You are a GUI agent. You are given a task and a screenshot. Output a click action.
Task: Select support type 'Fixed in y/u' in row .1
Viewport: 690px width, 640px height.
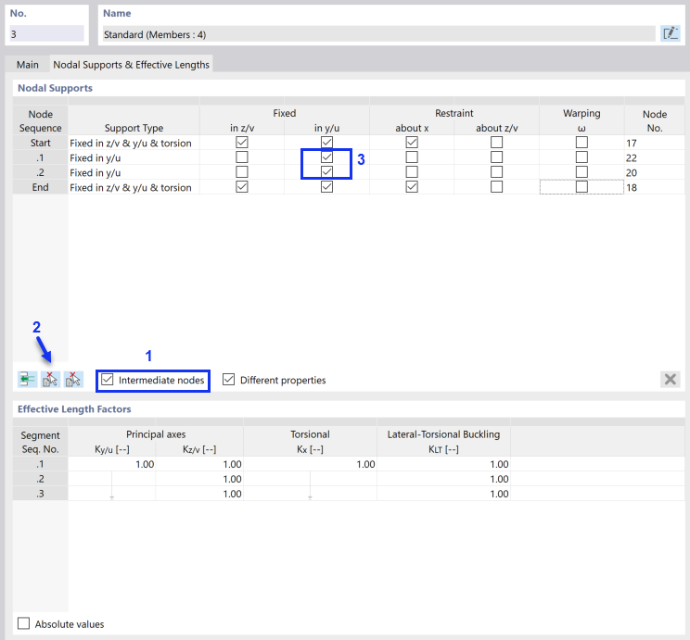pos(134,157)
